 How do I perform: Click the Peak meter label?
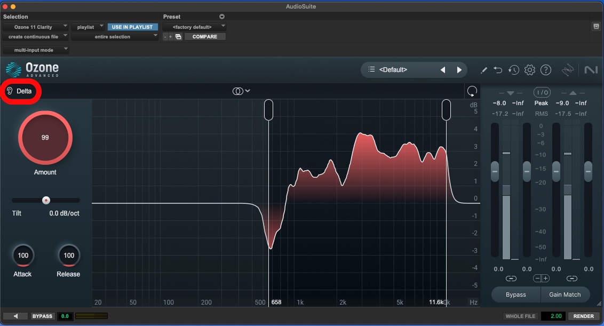(541, 104)
